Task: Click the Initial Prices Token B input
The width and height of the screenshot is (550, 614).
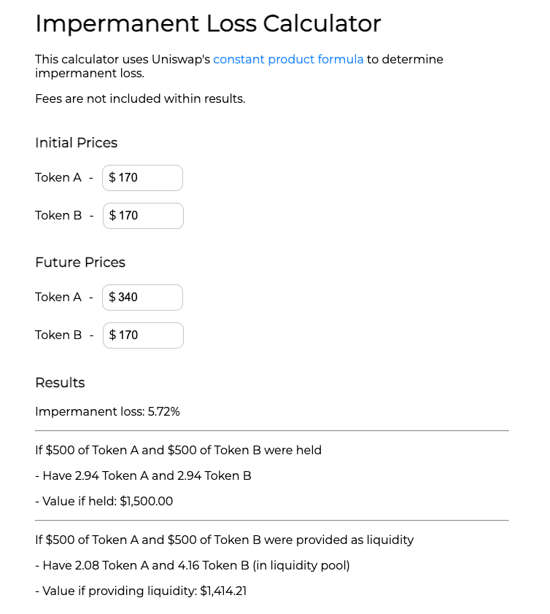Action: click(143, 216)
